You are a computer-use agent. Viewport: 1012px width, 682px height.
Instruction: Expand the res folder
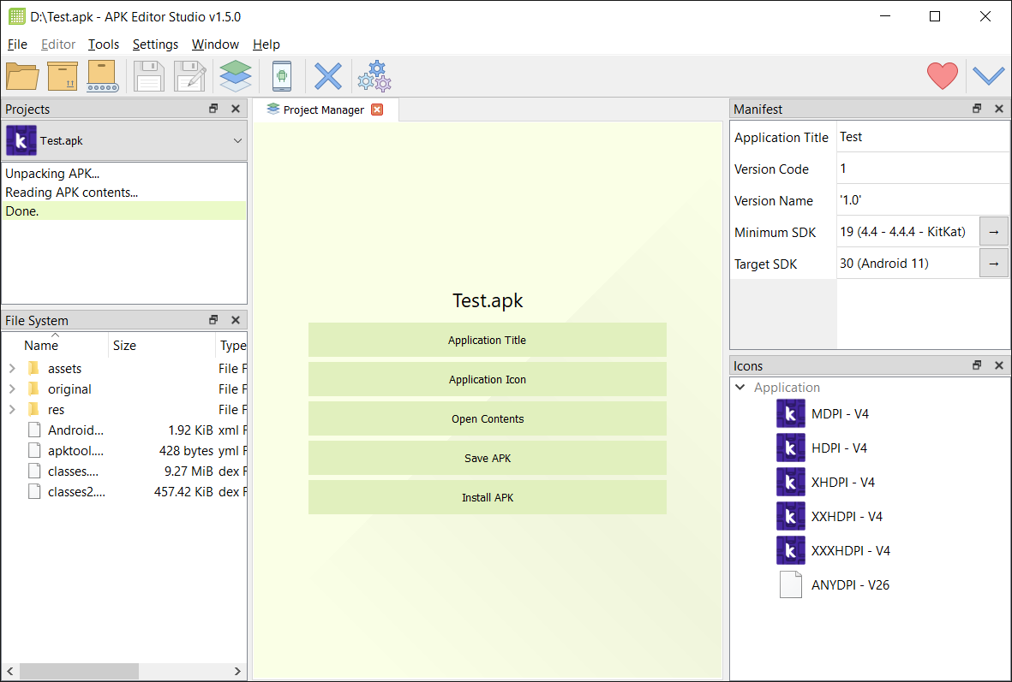point(12,410)
